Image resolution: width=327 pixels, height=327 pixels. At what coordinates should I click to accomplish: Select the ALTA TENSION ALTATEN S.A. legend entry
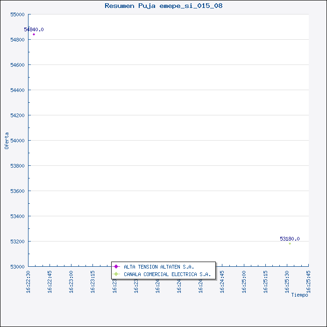pyautogui.click(x=158, y=267)
